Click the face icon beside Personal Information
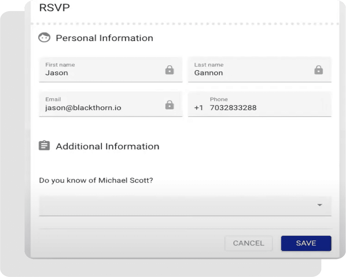 tap(44, 37)
